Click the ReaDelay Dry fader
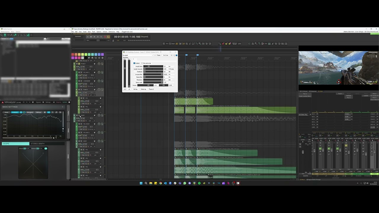Image resolution: width=379 pixels, height=213 pixels. pos(129,74)
